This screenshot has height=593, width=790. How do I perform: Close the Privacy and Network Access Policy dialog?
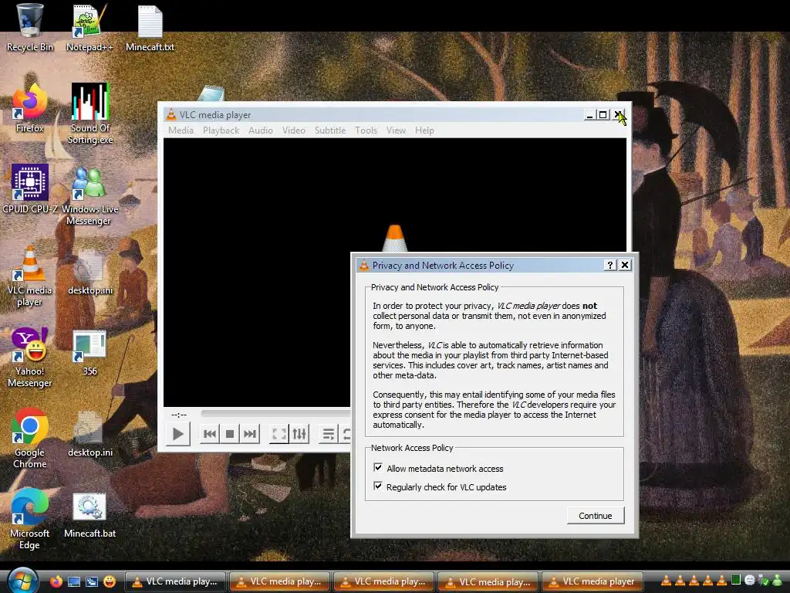(x=625, y=265)
